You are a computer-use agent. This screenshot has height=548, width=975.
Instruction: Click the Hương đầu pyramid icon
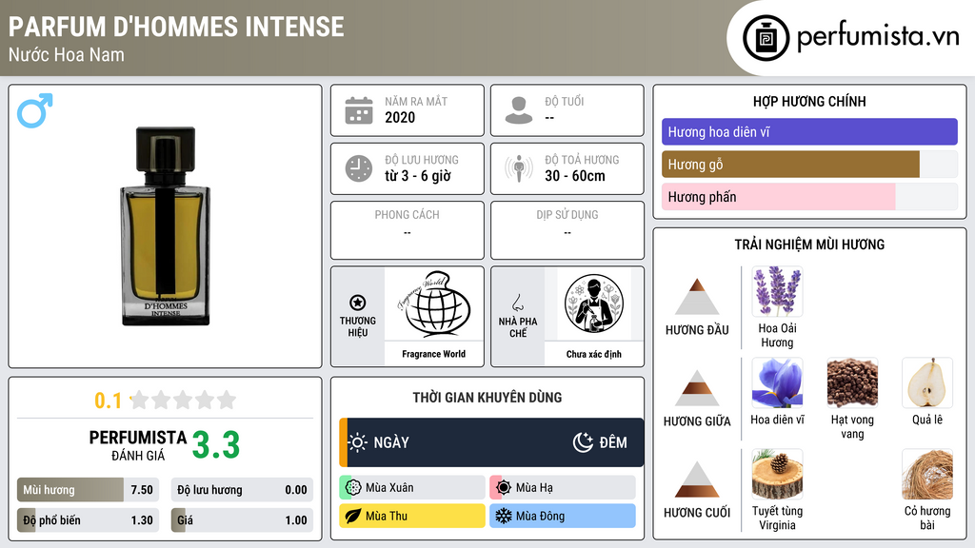(697, 297)
